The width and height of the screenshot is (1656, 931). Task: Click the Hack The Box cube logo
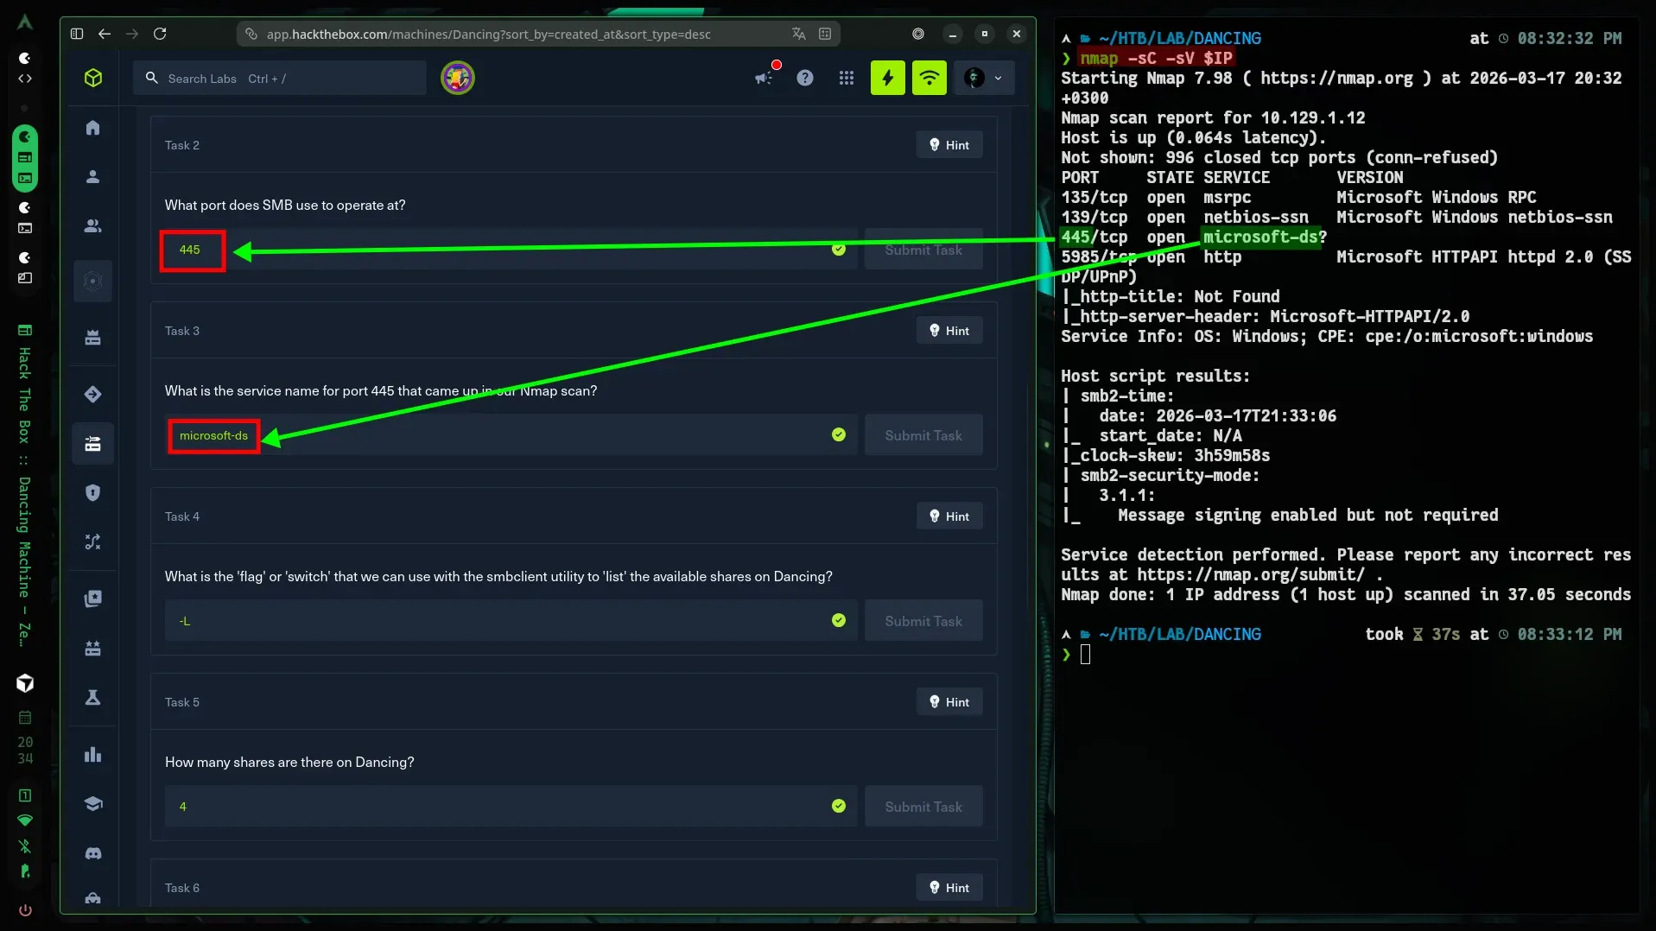[x=93, y=78]
